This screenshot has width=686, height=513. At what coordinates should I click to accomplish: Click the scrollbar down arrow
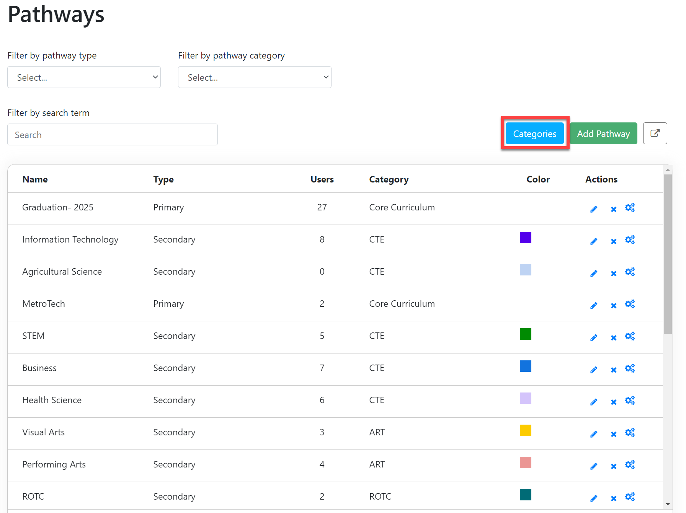pyautogui.click(x=668, y=504)
